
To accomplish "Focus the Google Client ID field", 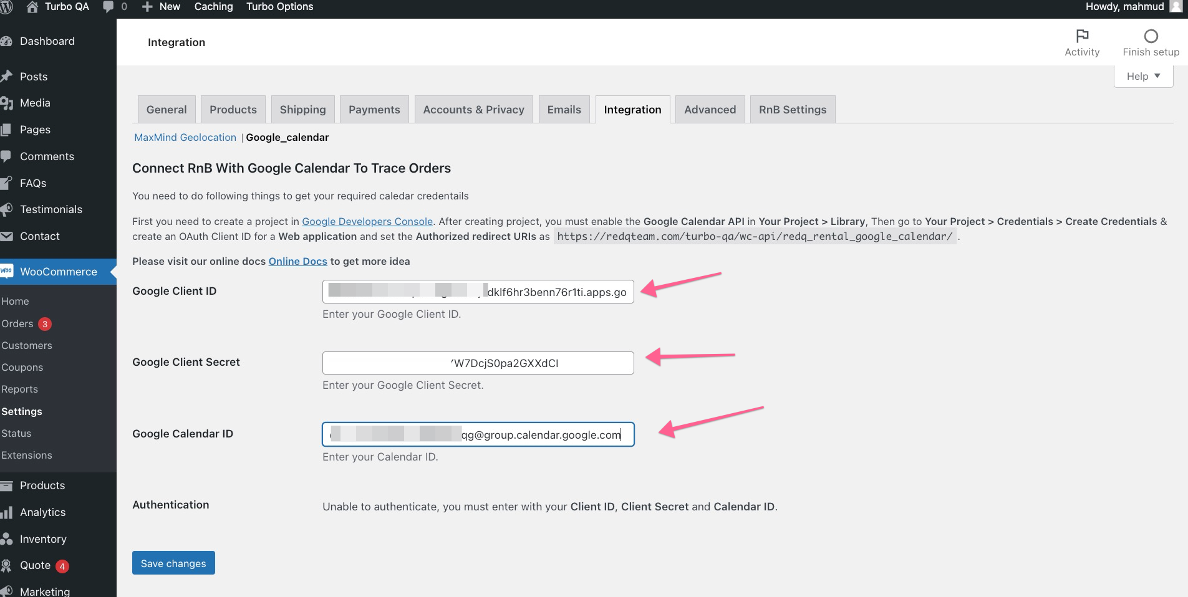I will point(478,292).
